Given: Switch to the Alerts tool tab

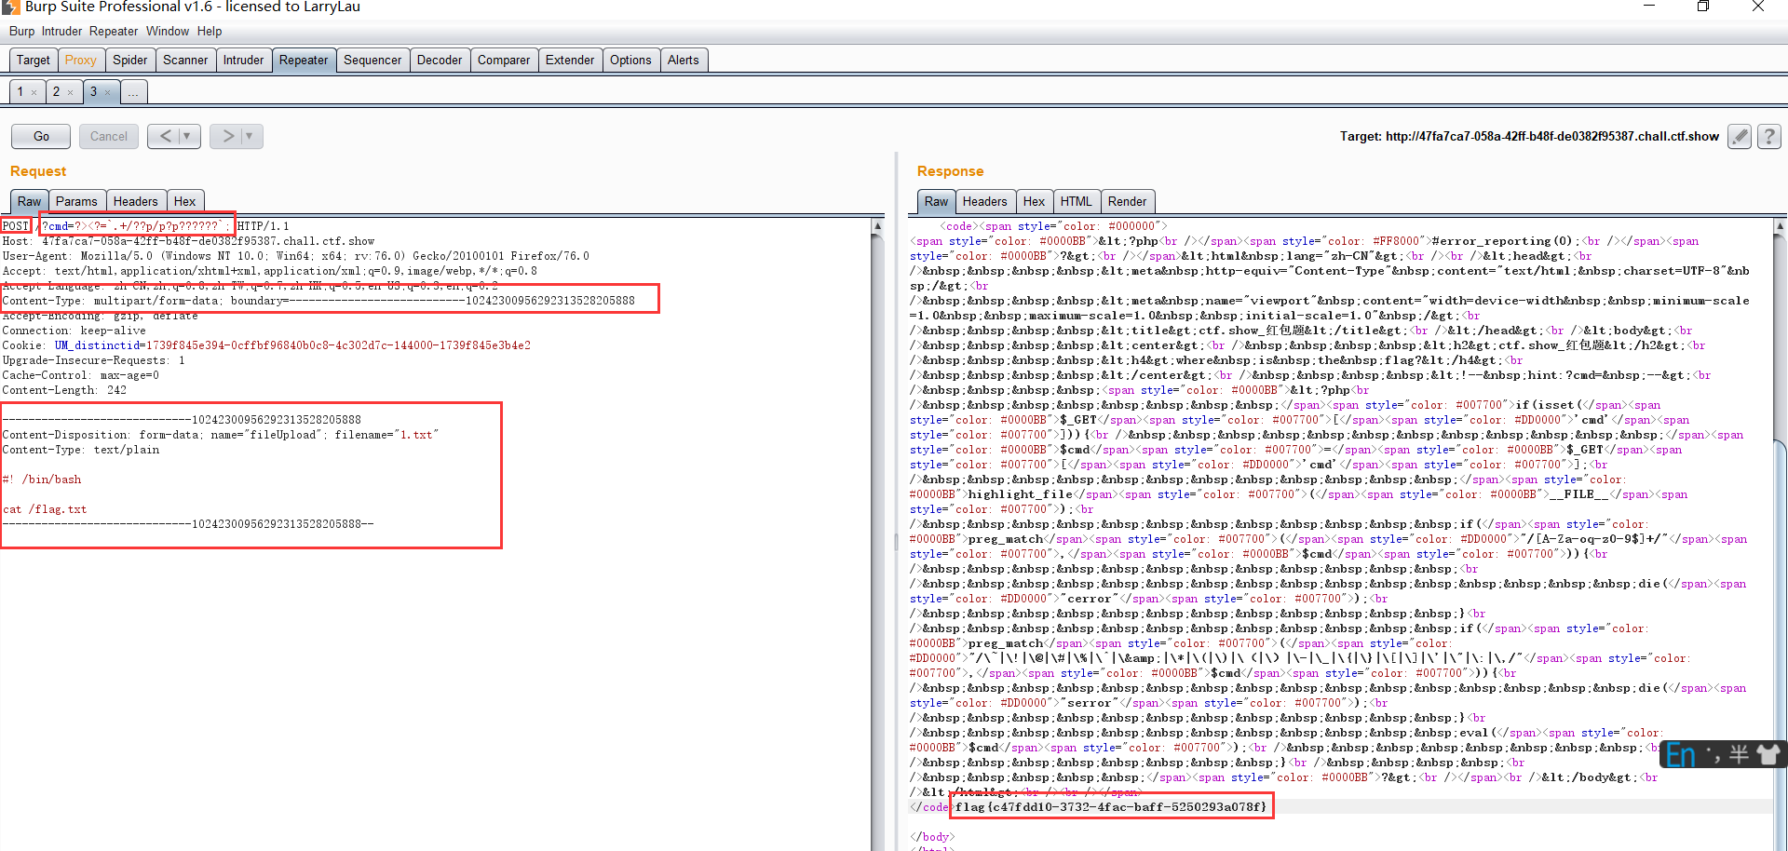Looking at the screenshot, I should pos(684,60).
